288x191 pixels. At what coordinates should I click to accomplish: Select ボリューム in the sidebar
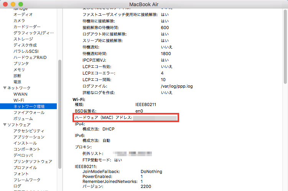pos(23,119)
